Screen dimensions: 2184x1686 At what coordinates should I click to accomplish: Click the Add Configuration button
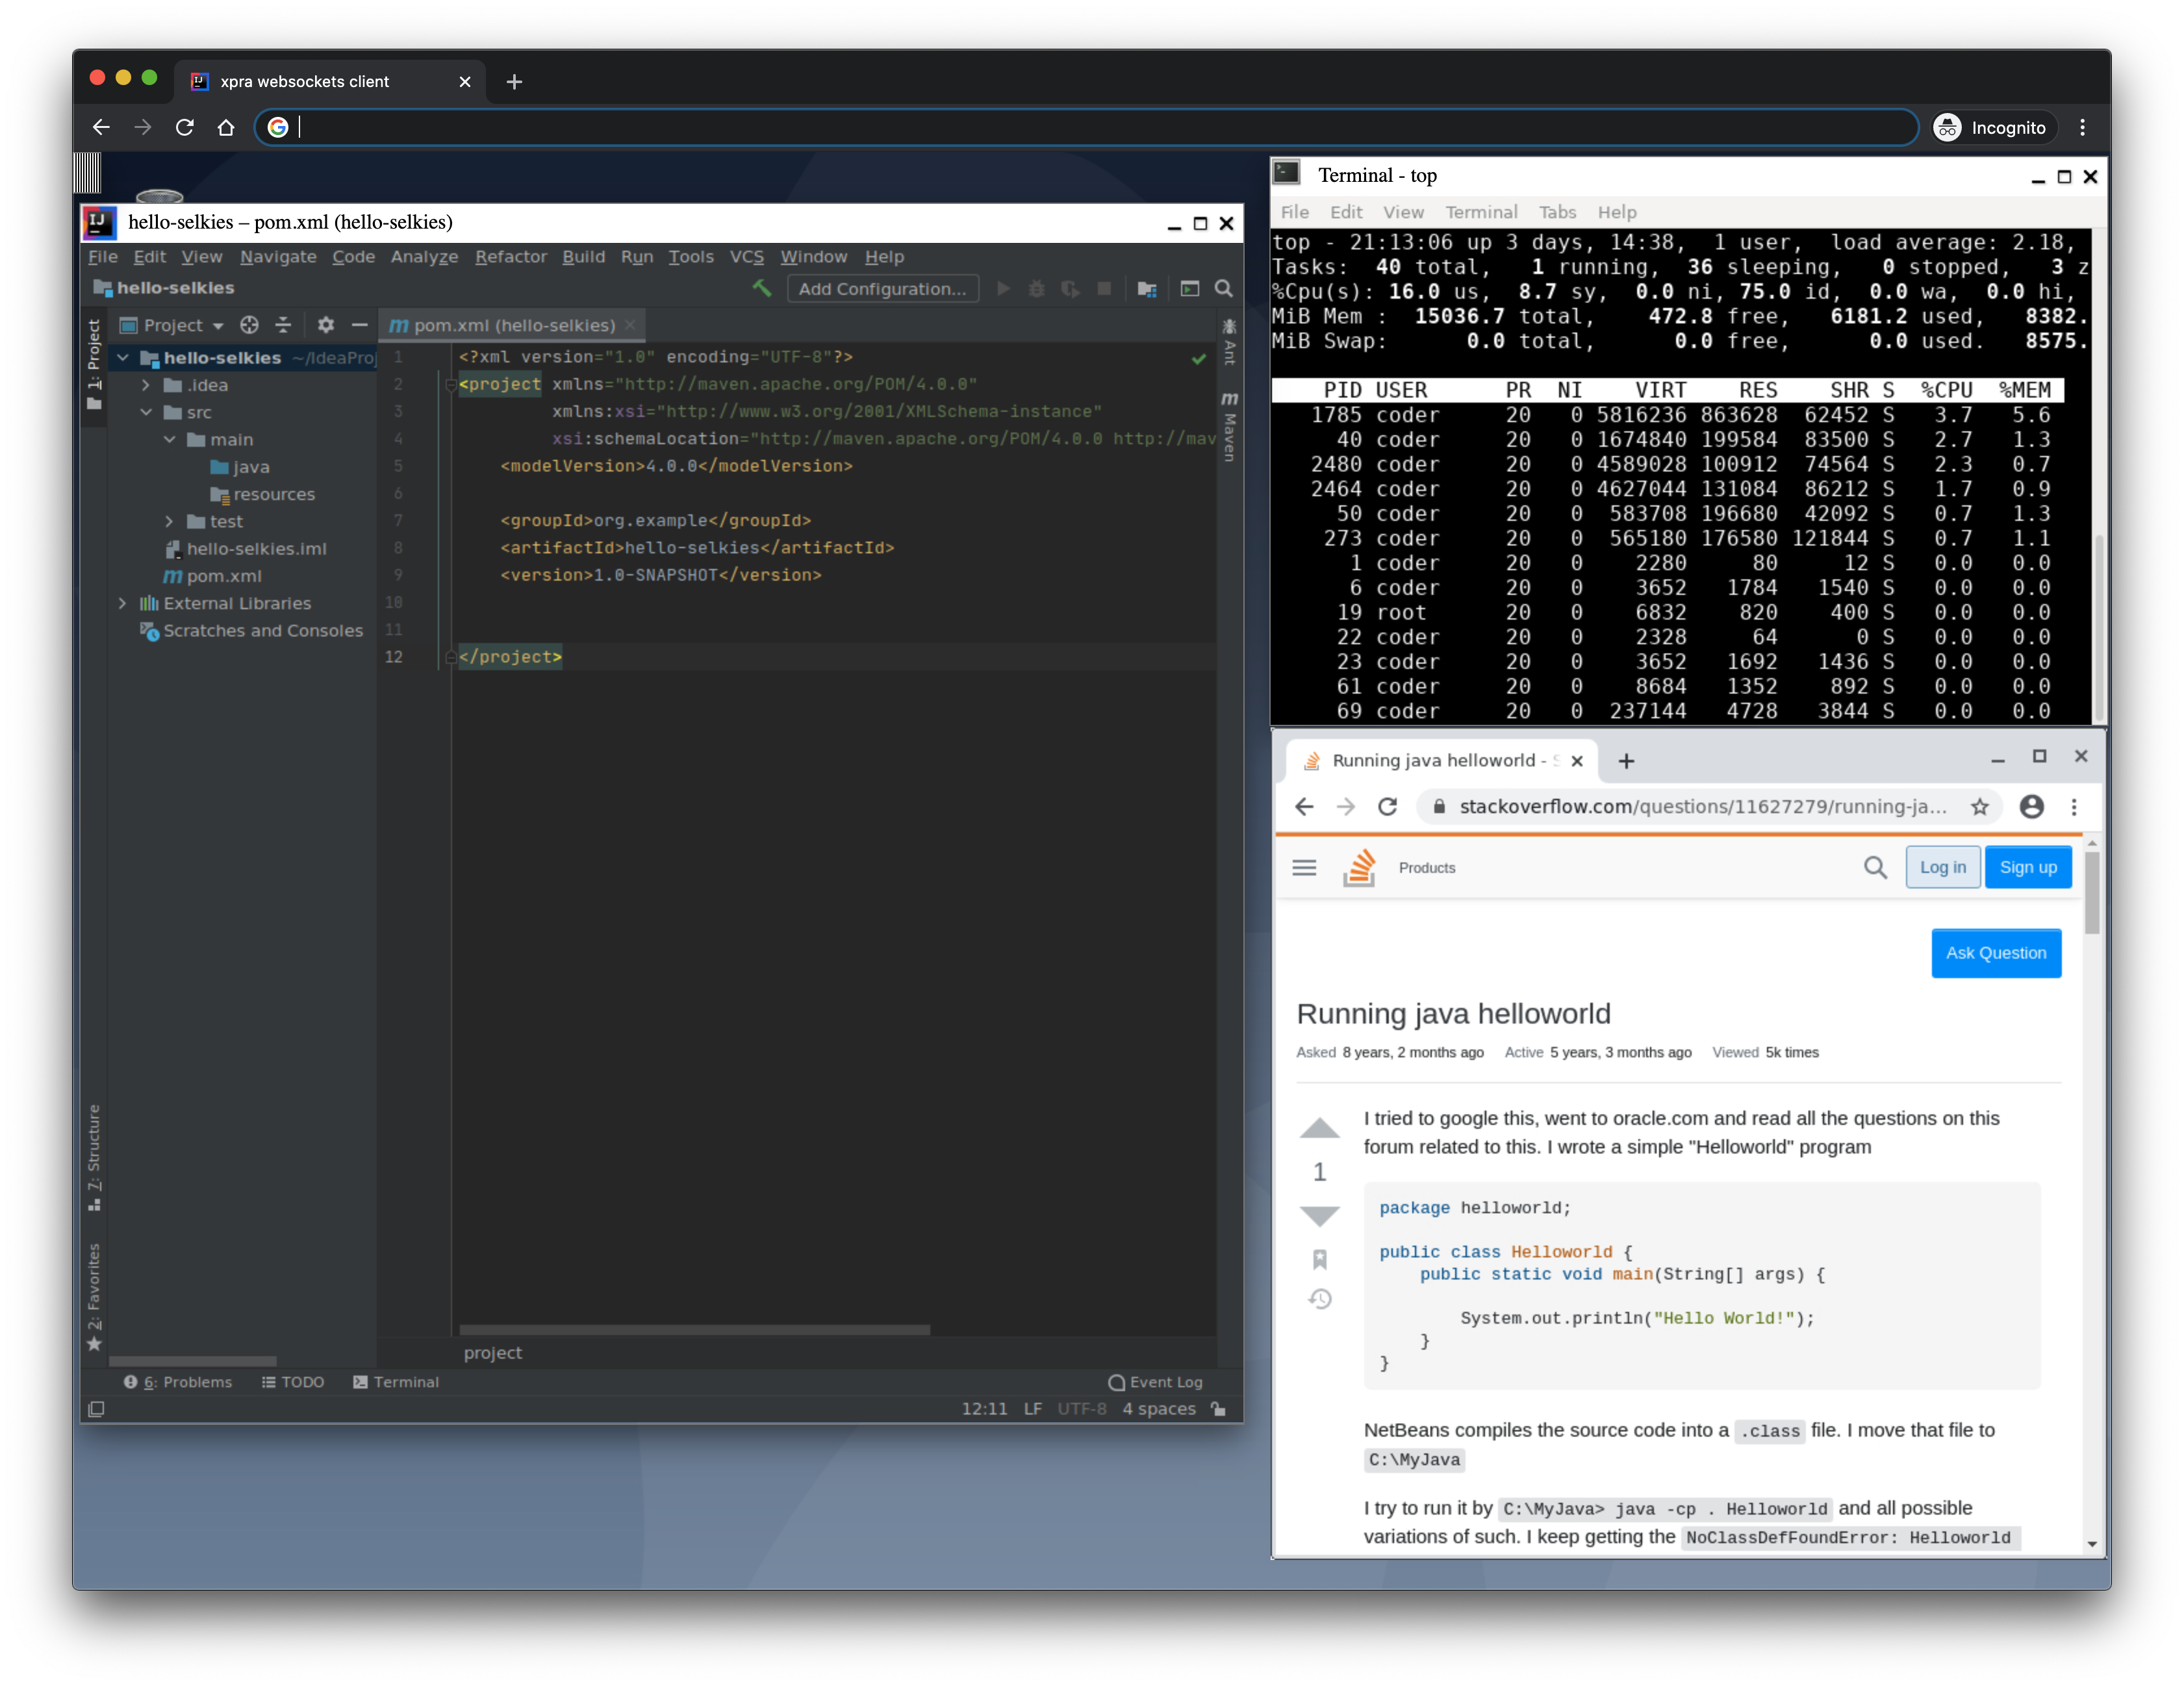[882, 289]
